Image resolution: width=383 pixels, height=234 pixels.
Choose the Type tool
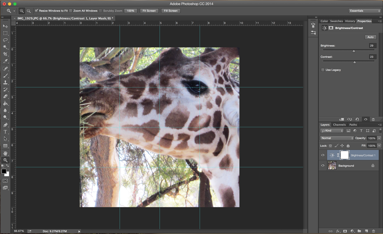(x=5, y=132)
